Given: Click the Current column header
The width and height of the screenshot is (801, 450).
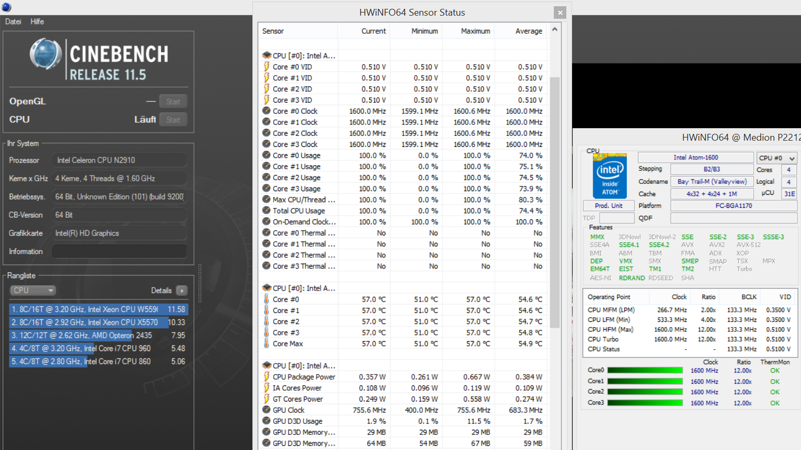Looking at the screenshot, I should 363,31.
